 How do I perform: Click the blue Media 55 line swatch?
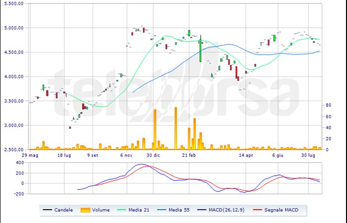click(x=161, y=210)
